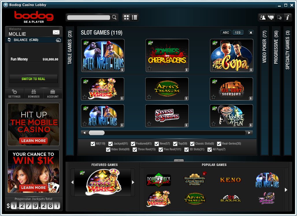This screenshot has width=297, height=216.
Task: Show info for Zombies vs Cheerleaders
Action: pyautogui.click(x=186, y=70)
